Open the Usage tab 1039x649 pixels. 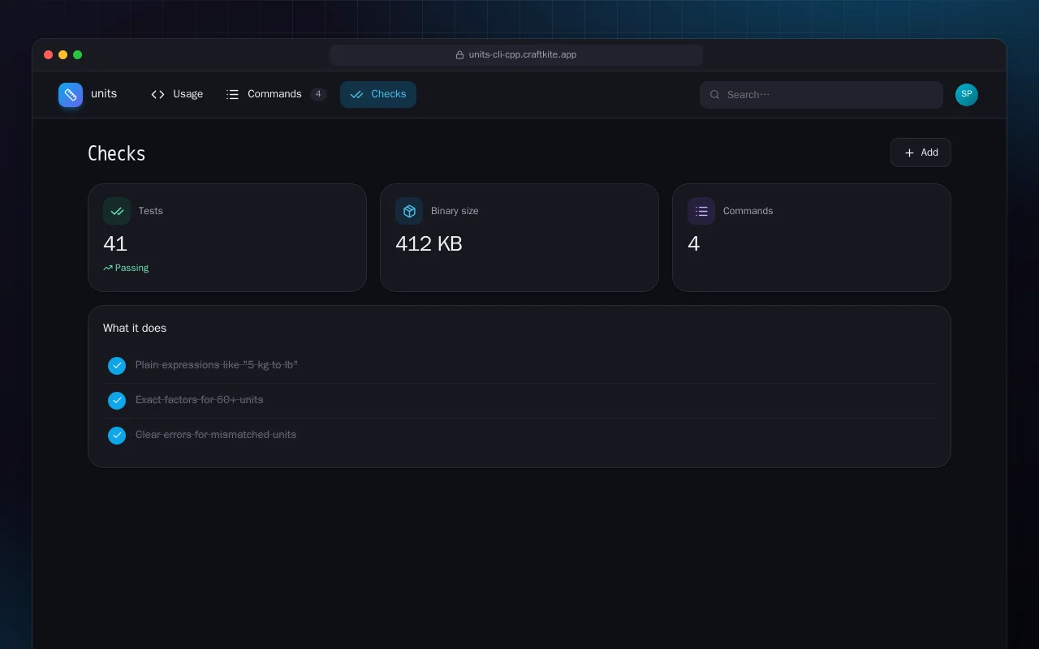point(177,95)
